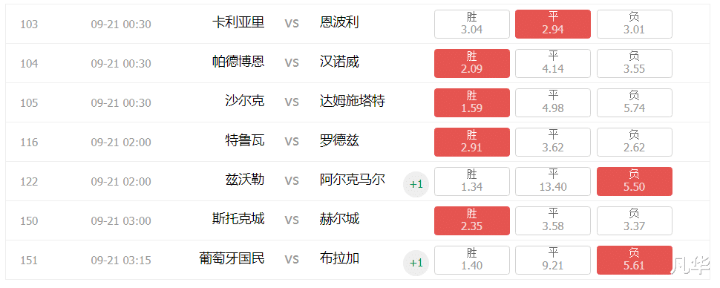Deselect 胜 2.91 for 特鲁瓦
Screen dimensions: 720x288
point(472,142)
